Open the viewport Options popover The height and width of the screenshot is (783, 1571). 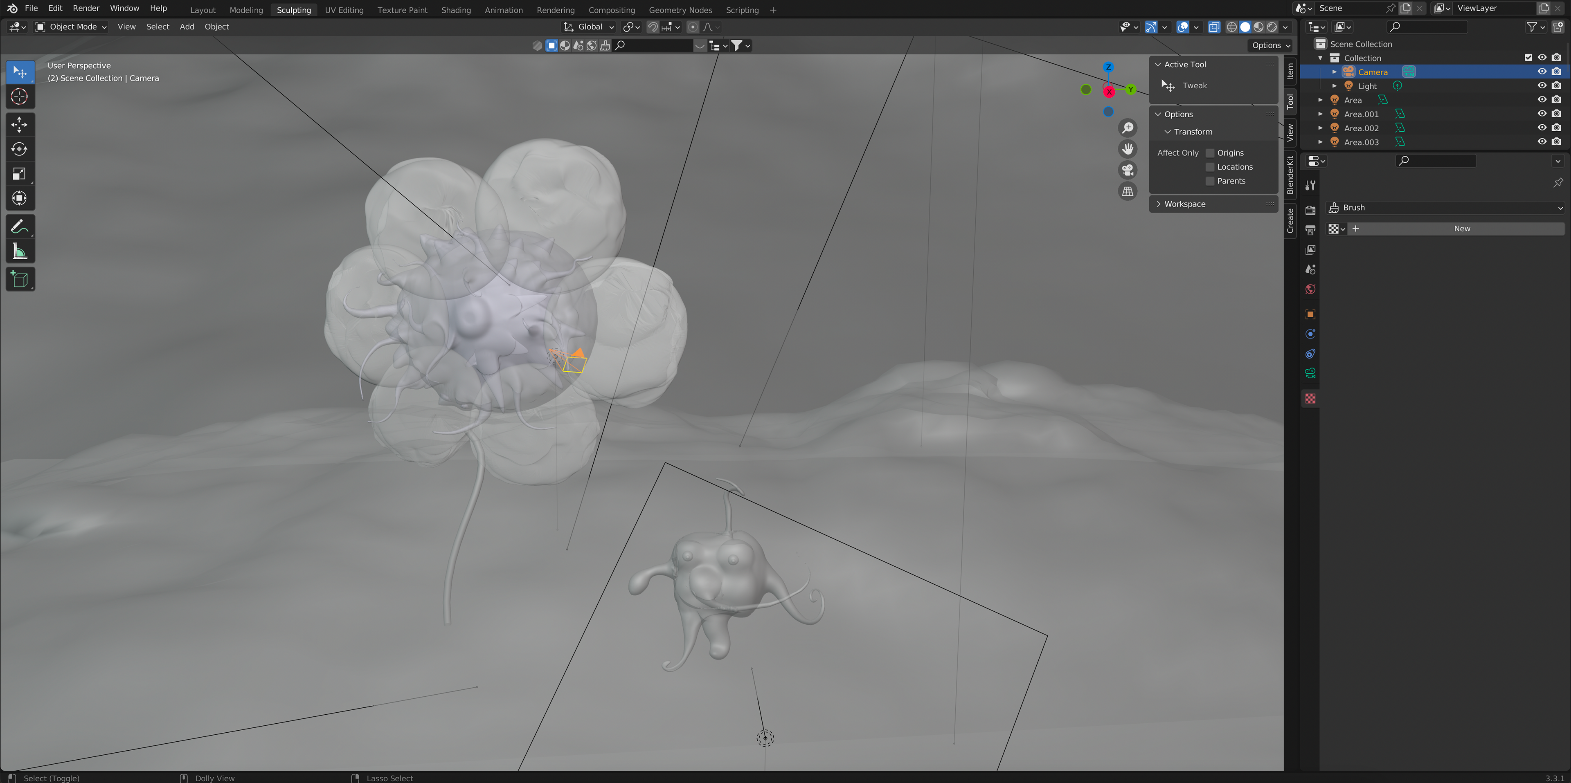tap(1270, 45)
